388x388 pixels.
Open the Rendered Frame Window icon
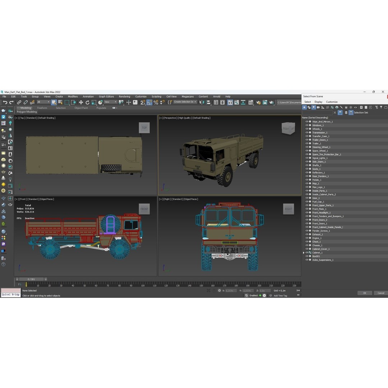point(265,102)
